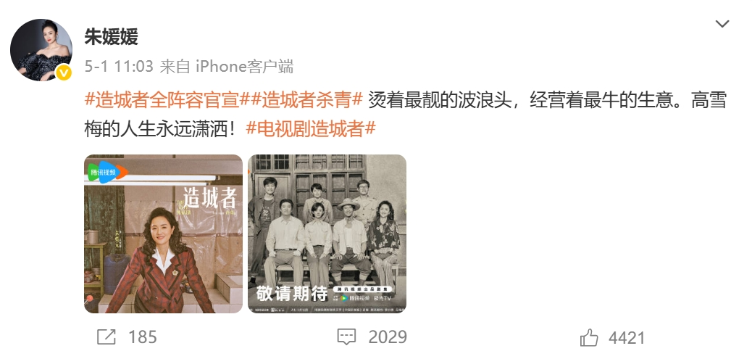Image resolution: width=752 pixels, height=359 pixels.
Task: Click the like count 4421
Action: (627, 338)
